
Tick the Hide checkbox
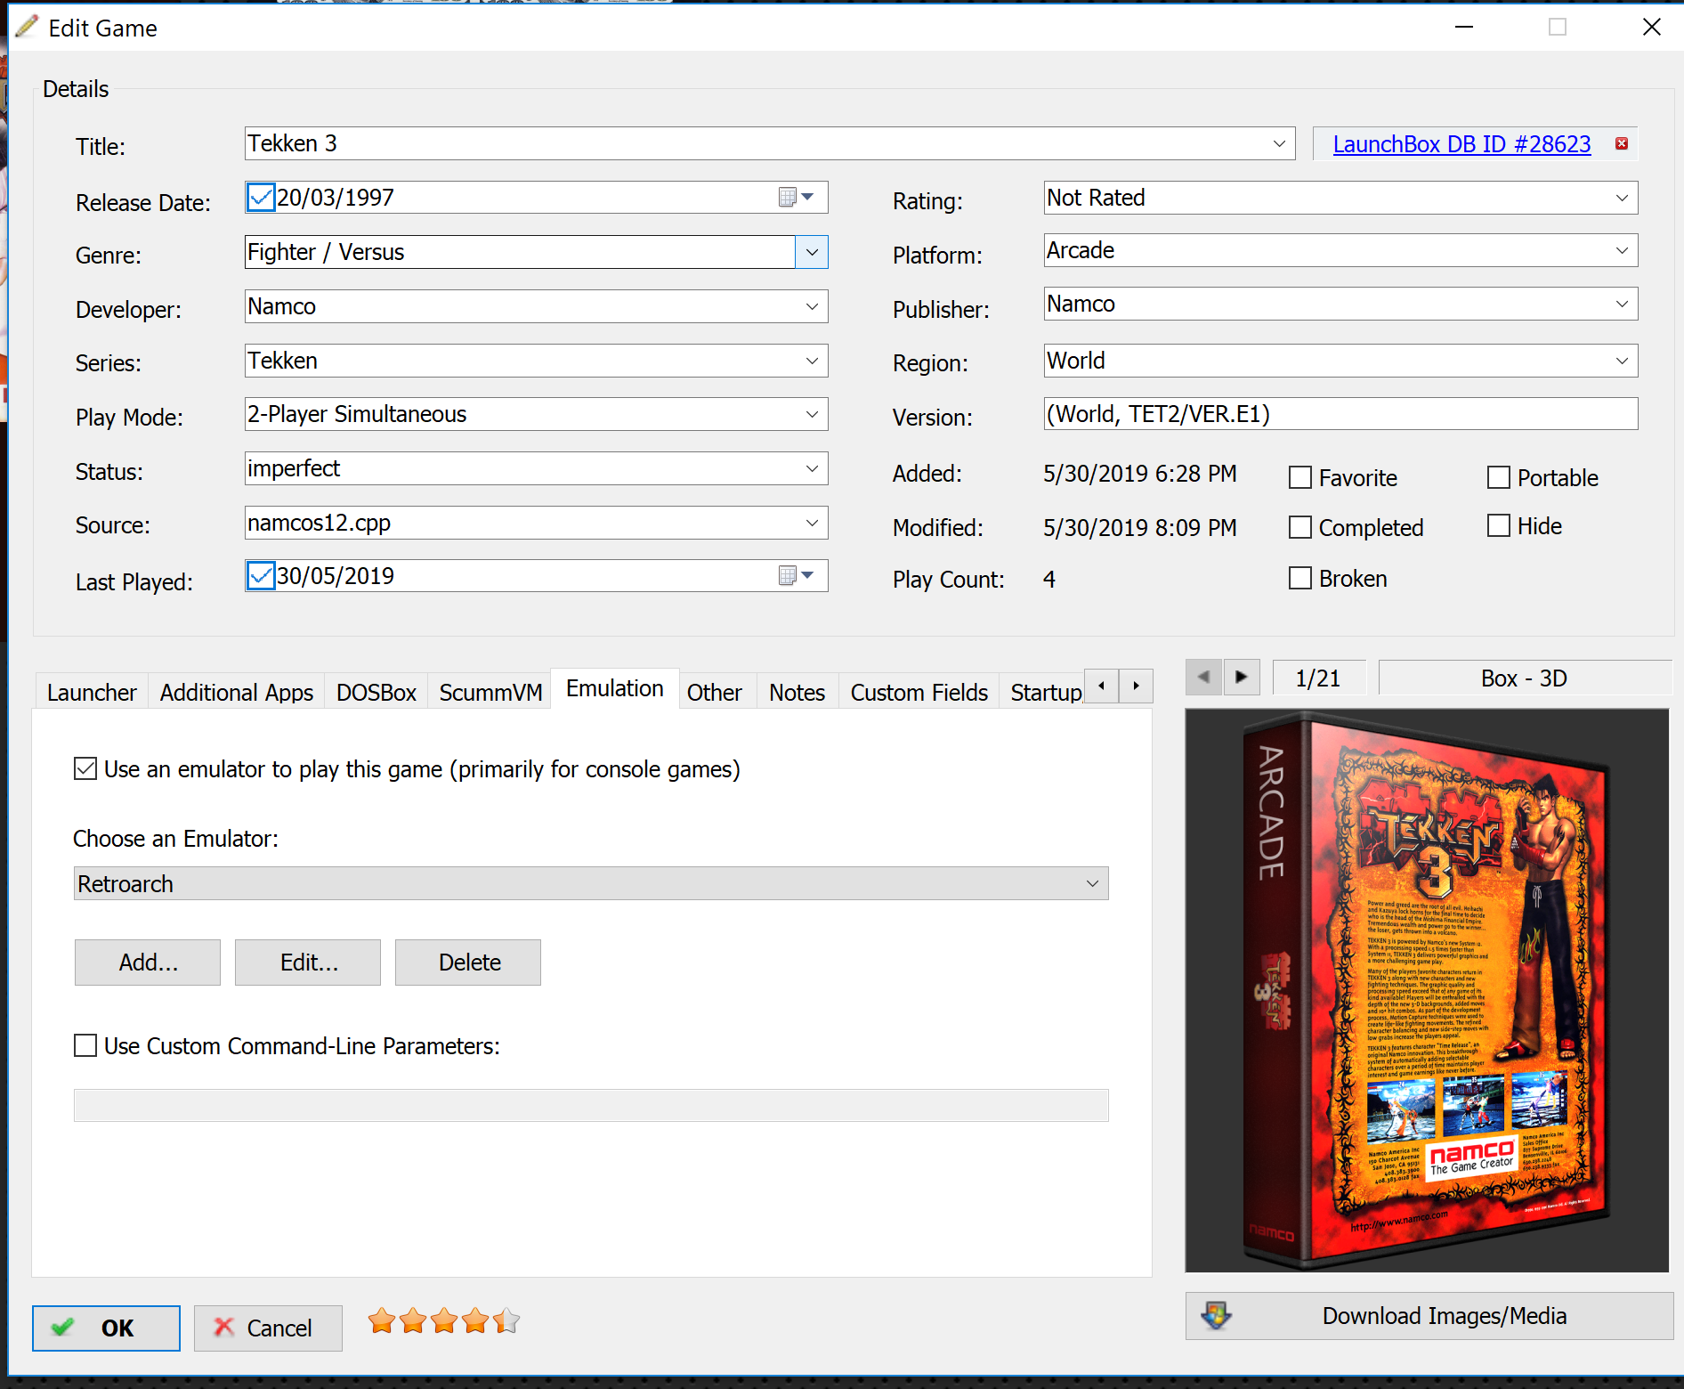[1499, 526]
